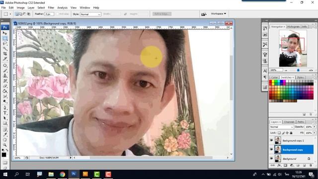Open the Analysis menu

click(62, 8)
